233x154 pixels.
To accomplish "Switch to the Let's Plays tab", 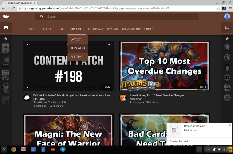I will [x=95, y=29].
